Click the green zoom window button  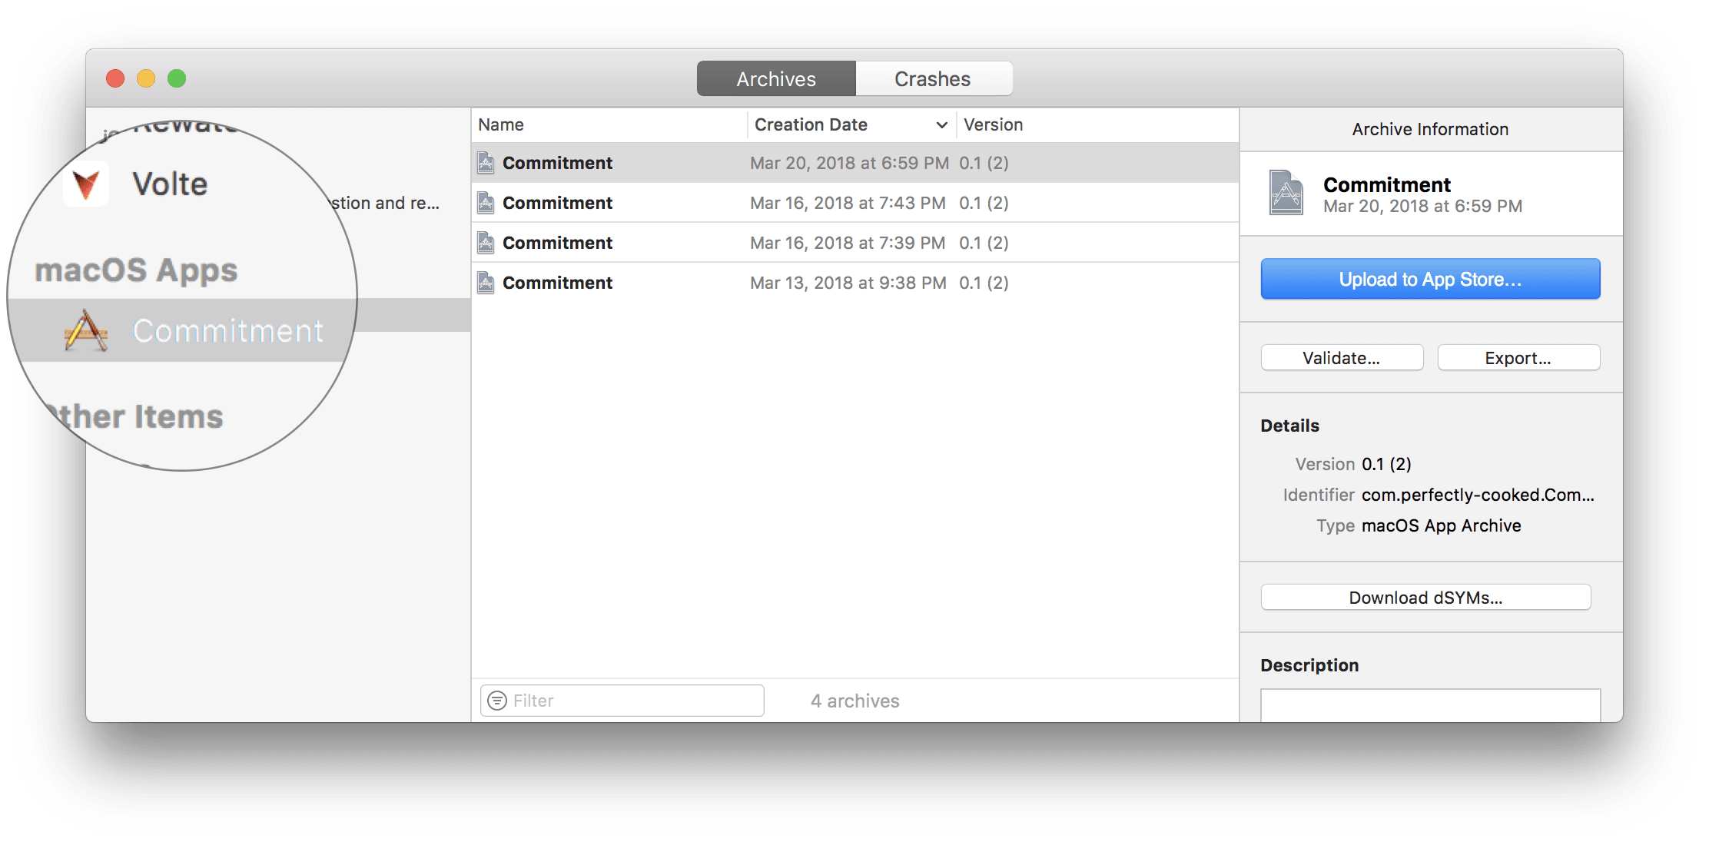[x=177, y=78]
